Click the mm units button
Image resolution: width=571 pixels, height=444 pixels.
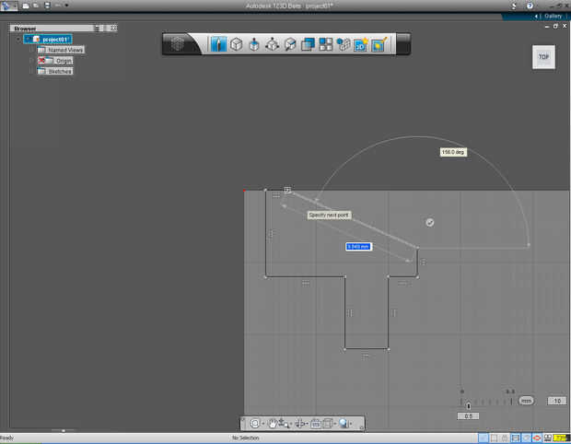pyautogui.click(x=526, y=401)
